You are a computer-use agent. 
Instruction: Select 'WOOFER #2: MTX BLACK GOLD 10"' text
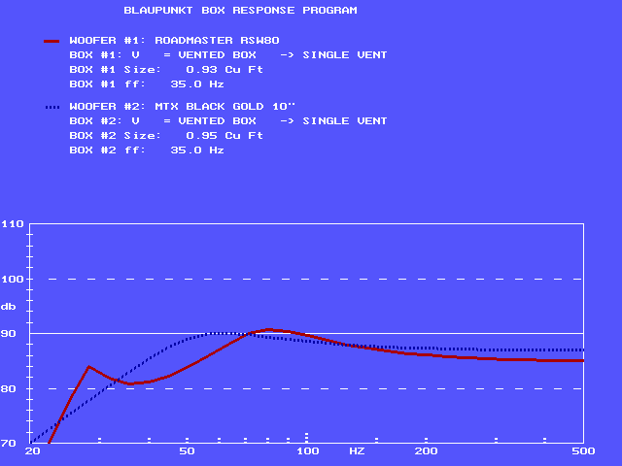pyautogui.click(x=183, y=107)
